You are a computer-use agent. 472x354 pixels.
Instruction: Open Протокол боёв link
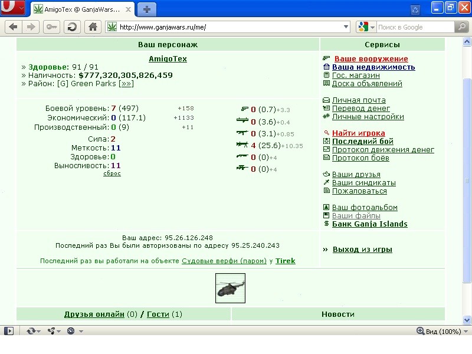coord(360,158)
